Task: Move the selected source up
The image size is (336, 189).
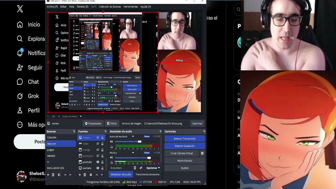Action: click(97, 175)
